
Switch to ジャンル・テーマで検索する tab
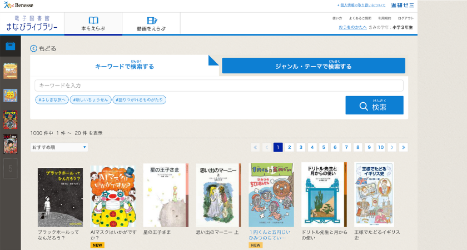click(314, 66)
